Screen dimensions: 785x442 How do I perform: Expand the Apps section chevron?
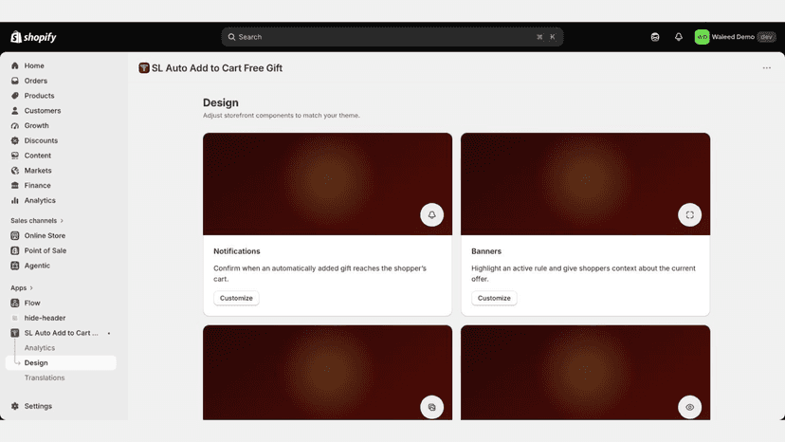point(31,288)
